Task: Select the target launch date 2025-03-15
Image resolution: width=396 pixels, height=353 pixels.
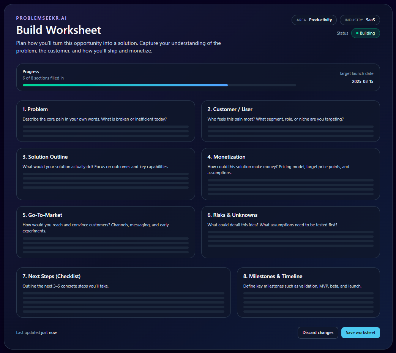Action: point(363,81)
